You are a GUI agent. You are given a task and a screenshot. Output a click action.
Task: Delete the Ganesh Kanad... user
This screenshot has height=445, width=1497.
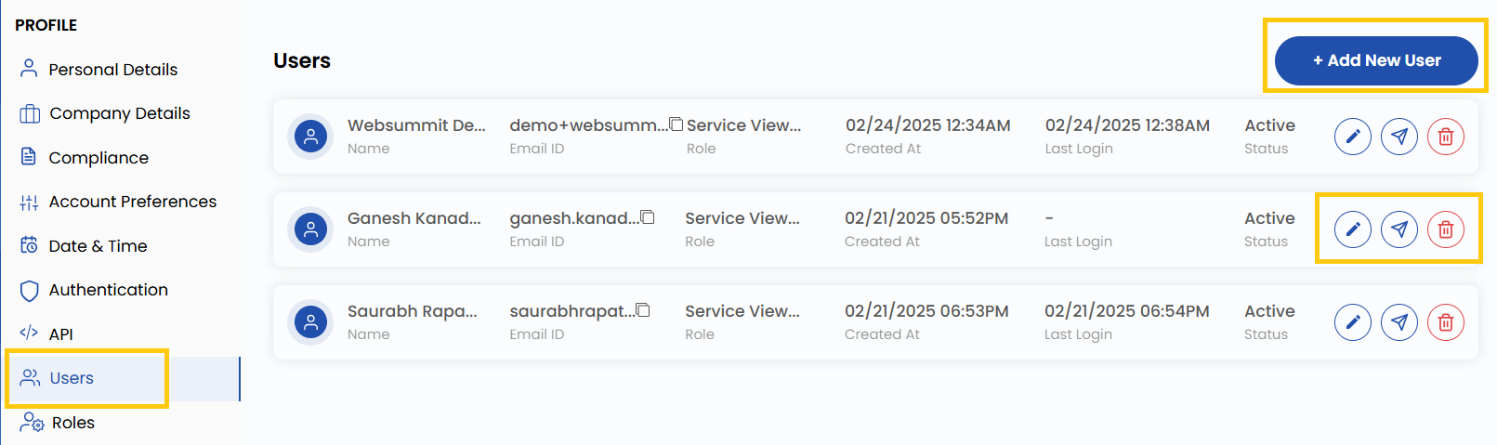click(x=1445, y=229)
